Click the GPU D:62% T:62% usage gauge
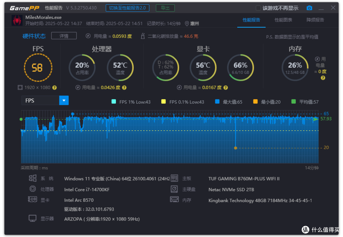Image resolution: width=343 pixels, height=237 pixels. pos(165,68)
